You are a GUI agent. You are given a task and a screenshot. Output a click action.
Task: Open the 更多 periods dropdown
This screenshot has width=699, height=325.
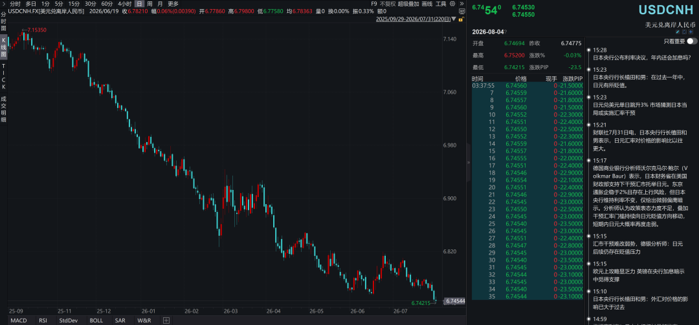click(173, 4)
